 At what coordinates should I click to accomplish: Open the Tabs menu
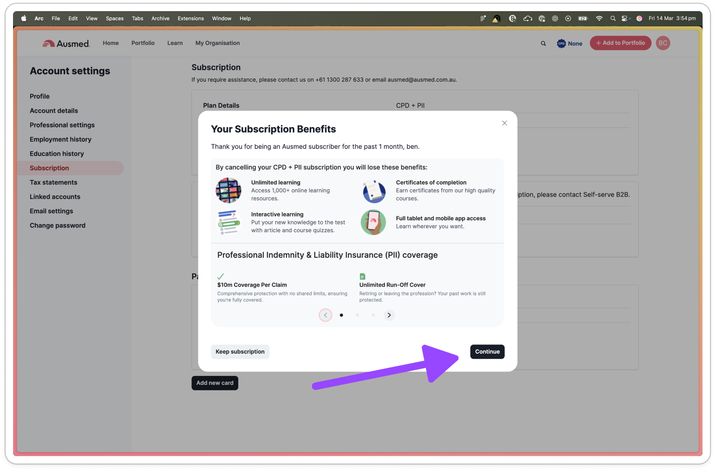(x=137, y=19)
